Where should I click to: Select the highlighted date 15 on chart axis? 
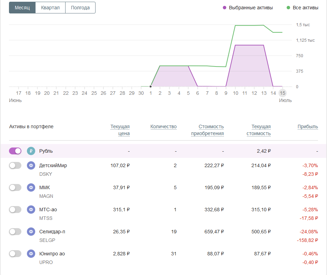tap(283, 93)
